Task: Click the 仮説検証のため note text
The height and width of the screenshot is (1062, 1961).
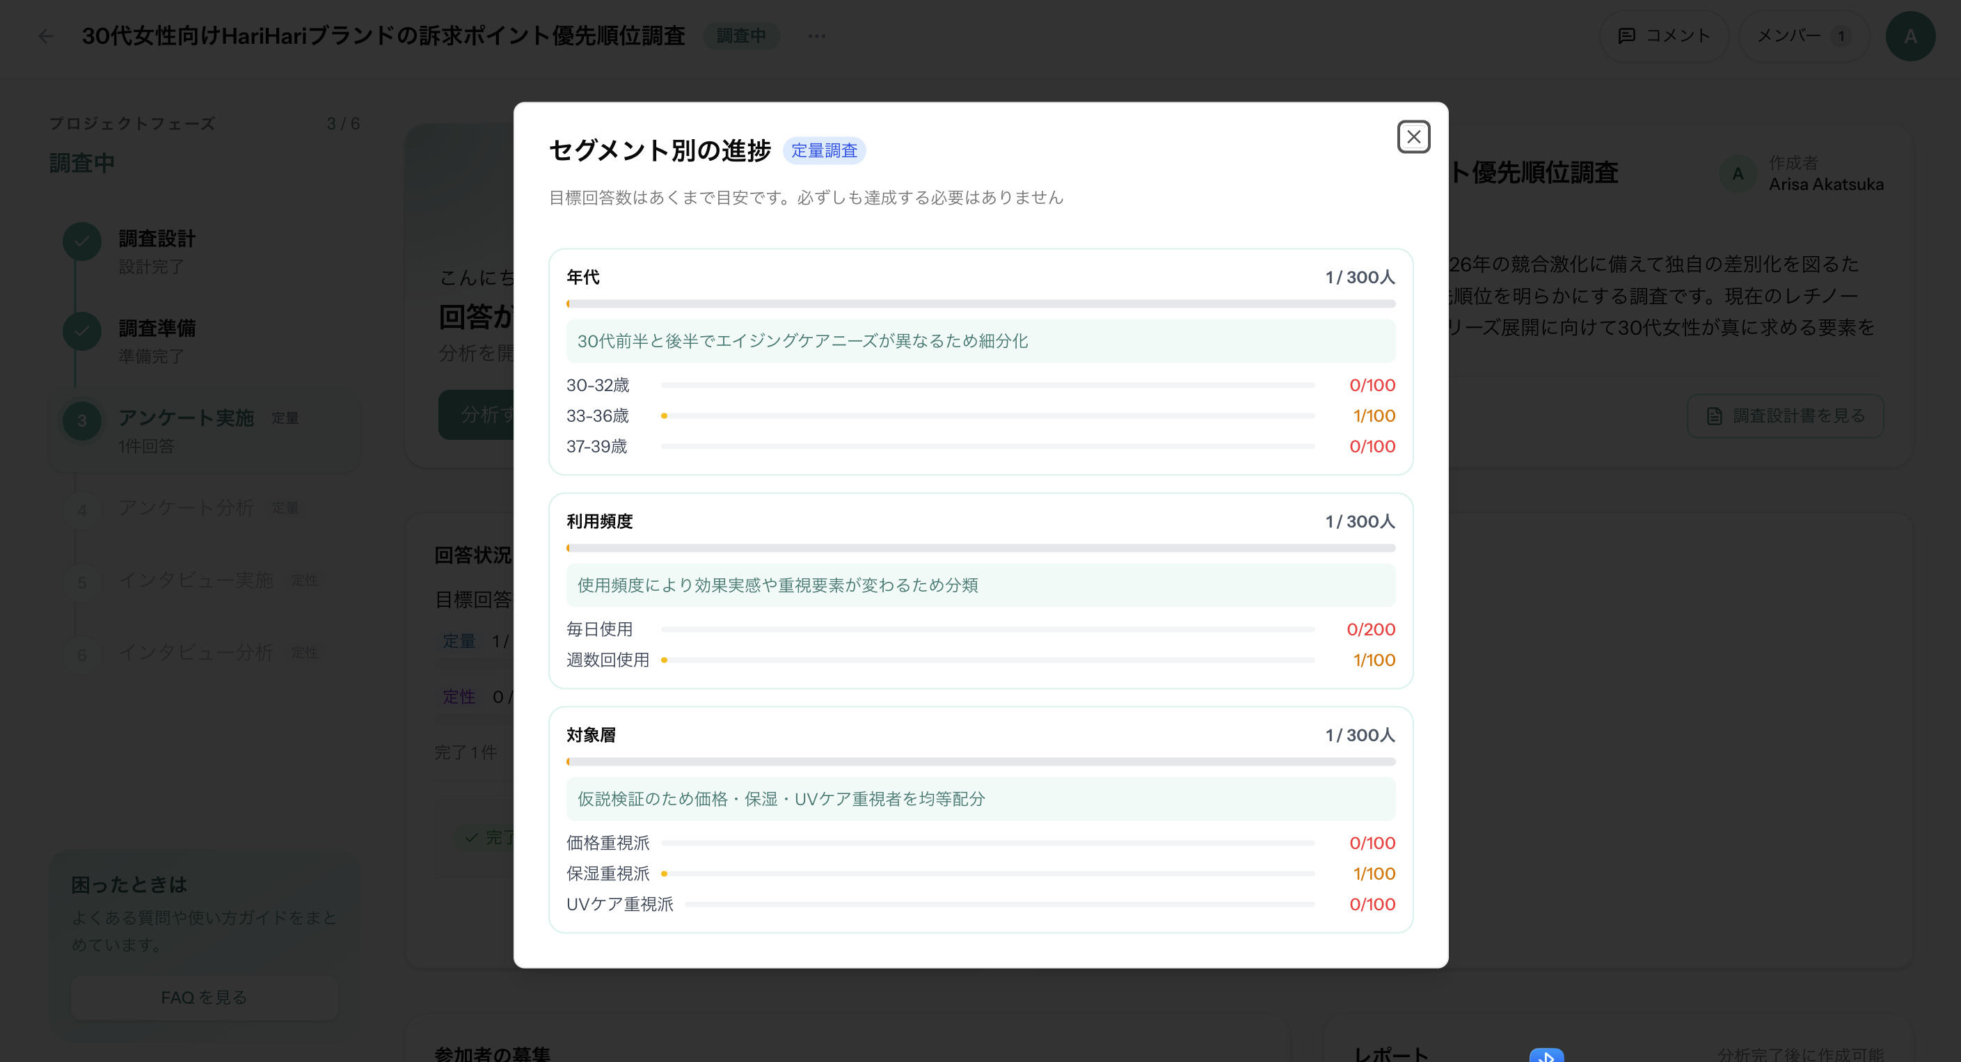Action: [781, 800]
